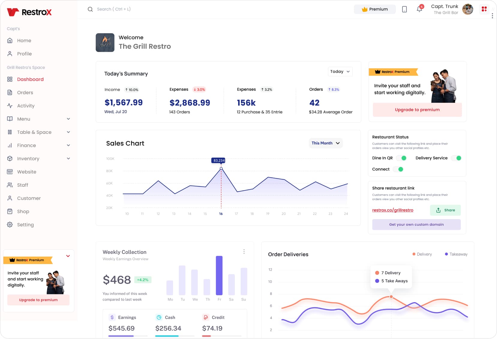Click the 83,234 chart tooltip

click(x=219, y=160)
